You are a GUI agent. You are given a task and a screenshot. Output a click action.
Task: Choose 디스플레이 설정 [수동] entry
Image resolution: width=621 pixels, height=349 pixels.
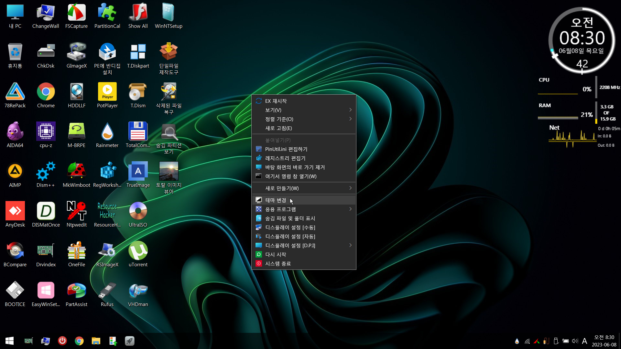click(304, 227)
